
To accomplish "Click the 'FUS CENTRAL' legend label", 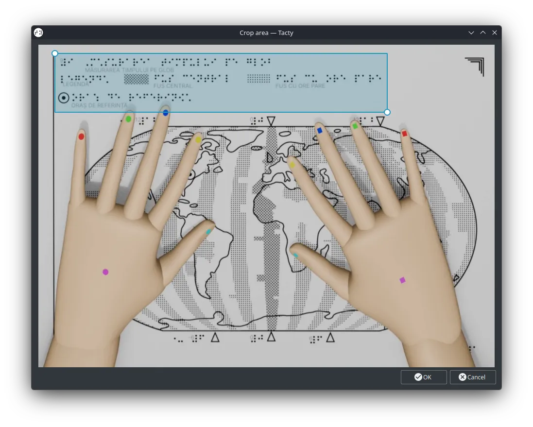I will pyautogui.click(x=172, y=86).
